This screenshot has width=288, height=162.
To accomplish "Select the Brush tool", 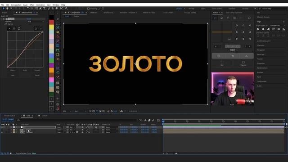I will pos(49,9).
